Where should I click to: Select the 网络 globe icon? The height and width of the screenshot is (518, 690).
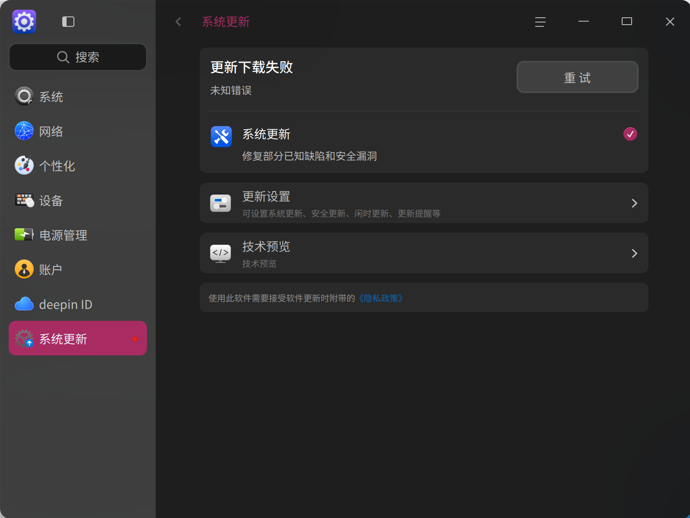[x=24, y=131]
